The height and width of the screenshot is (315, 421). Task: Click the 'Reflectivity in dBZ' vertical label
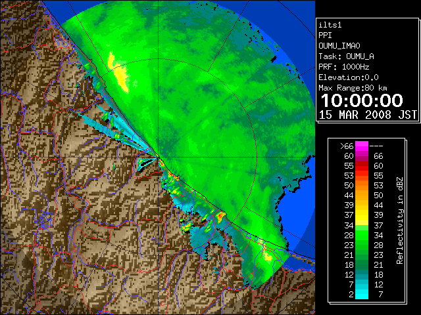pyautogui.click(x=400, y=220)
